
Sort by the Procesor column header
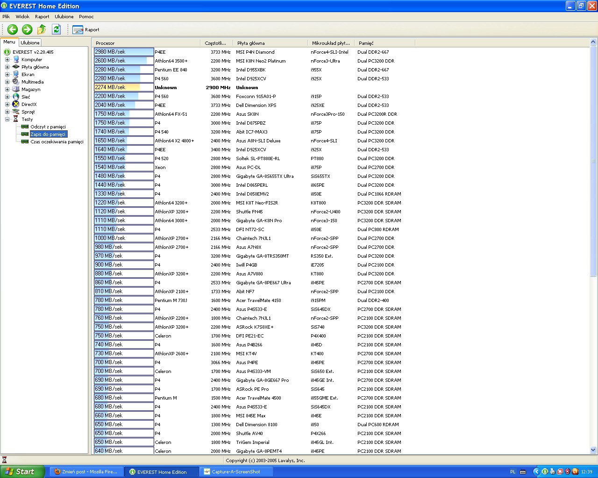pos(146,43)
